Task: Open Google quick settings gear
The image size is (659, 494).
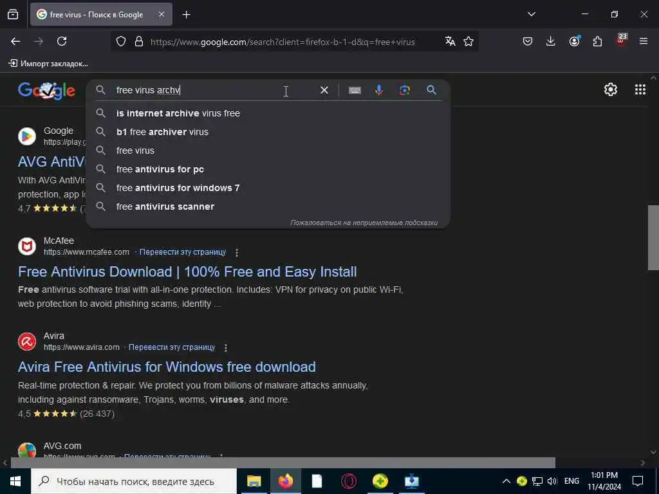Action: tap(610, 89)
